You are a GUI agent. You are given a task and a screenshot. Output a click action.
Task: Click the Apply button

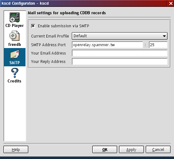(131, 149)
